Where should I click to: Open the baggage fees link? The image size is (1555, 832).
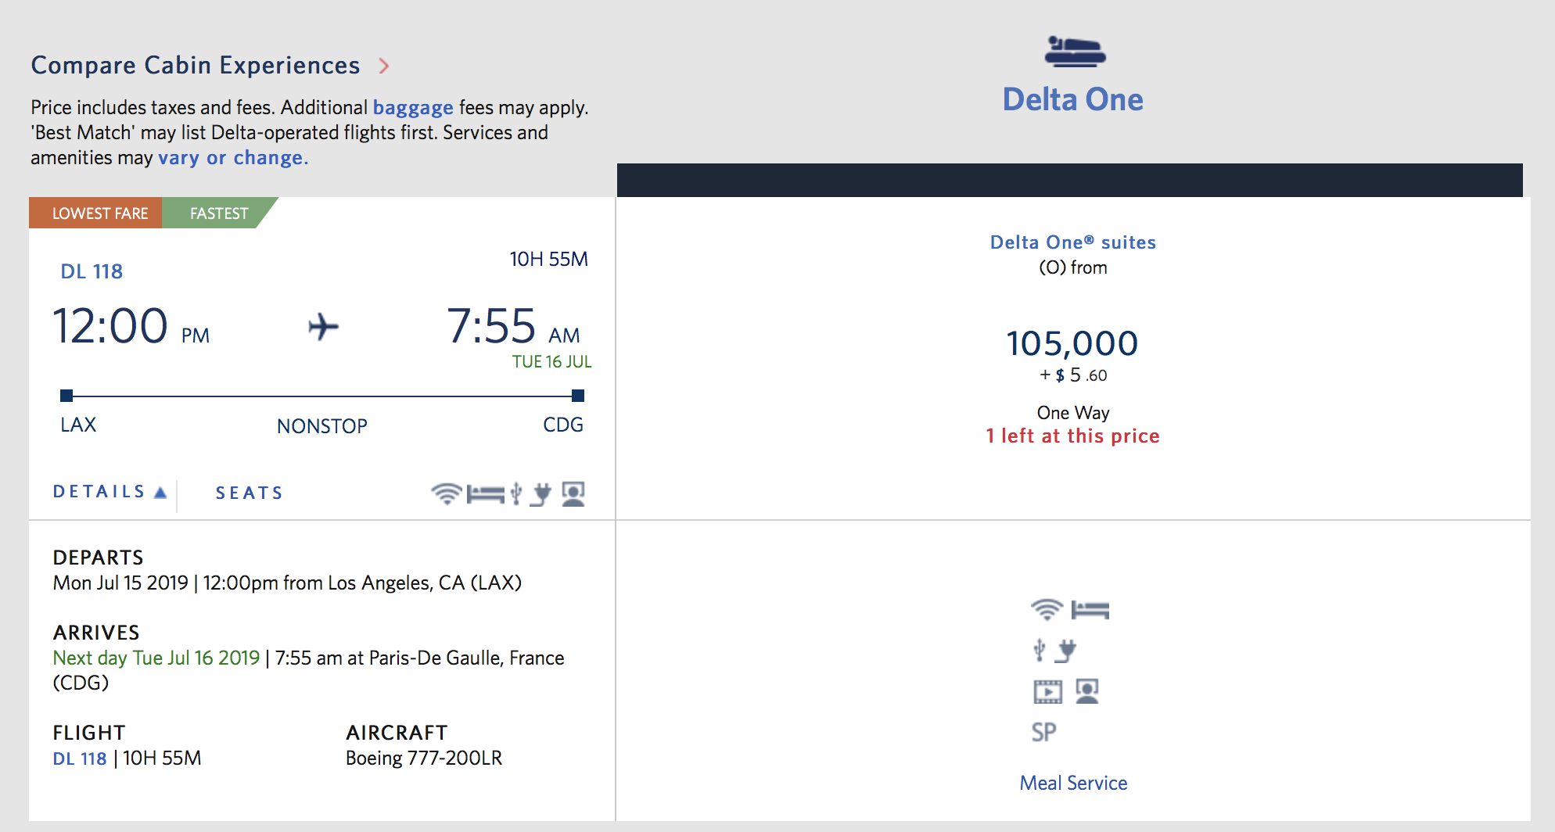click(x=413, y=107)
